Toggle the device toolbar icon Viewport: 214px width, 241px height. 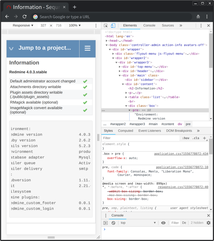[113, 26]
